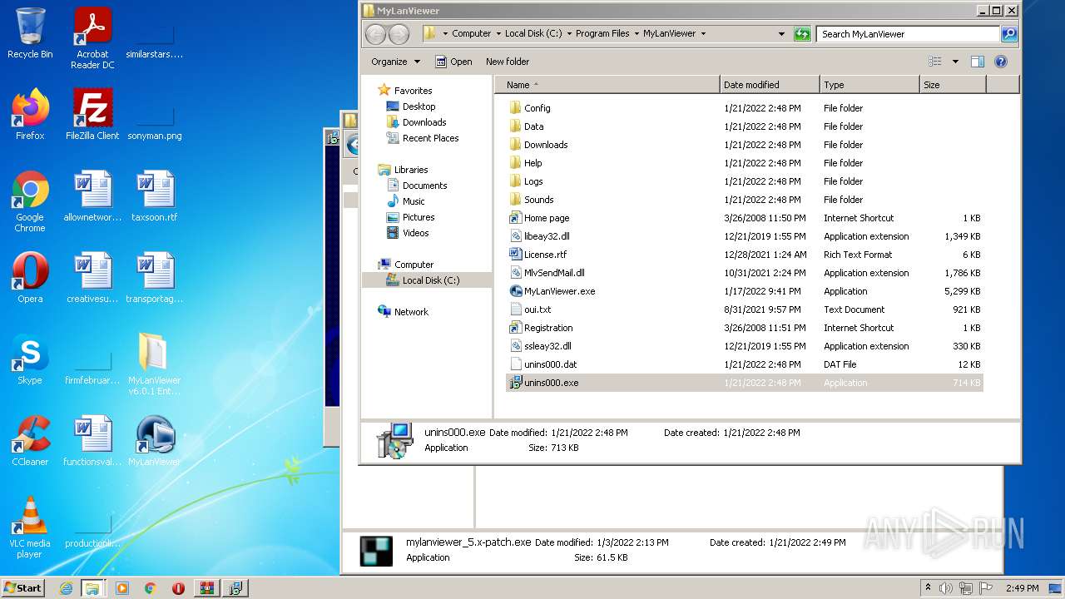The image size is (1065, 599).
Task: Sort by Type column header
Action: [x=869, y=85]
